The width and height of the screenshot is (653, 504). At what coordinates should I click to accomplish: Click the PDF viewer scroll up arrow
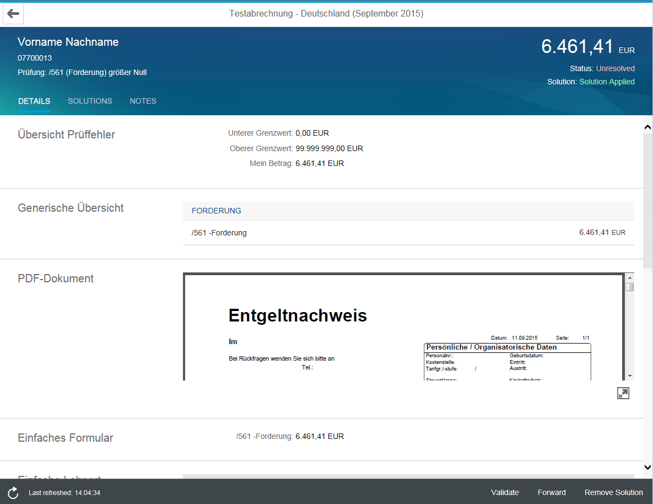[630, 277]
